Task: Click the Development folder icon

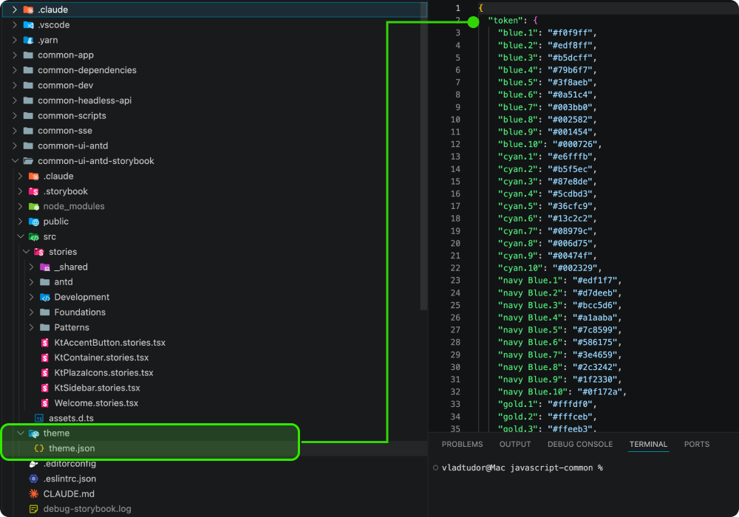Action: pos(45,297)
